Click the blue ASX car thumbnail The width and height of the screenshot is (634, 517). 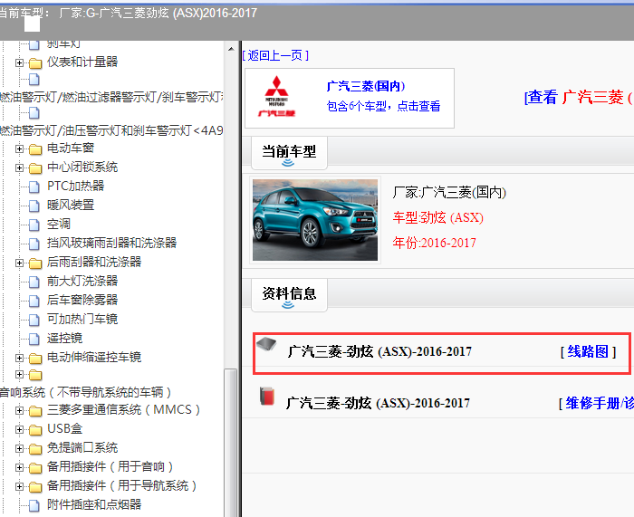click(x=315, y=220)
